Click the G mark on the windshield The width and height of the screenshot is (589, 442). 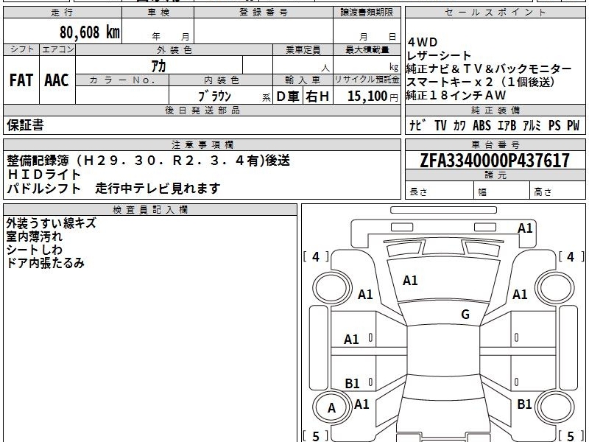click(465, 315)
